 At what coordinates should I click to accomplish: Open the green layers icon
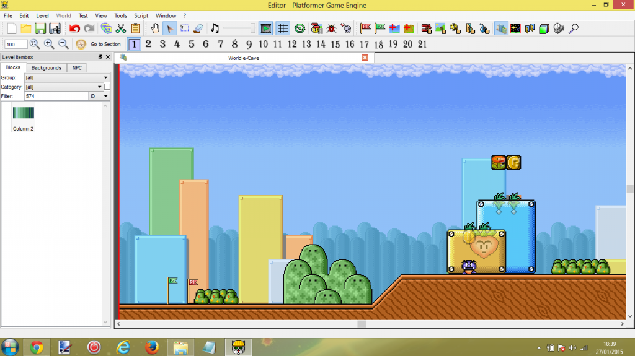pos(544,28)
